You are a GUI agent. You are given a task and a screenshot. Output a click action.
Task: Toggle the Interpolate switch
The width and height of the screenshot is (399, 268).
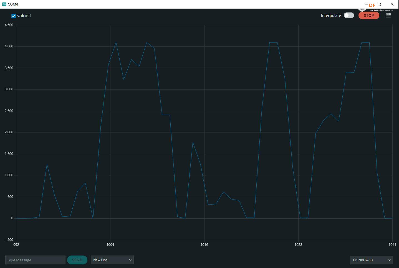click(x=349, y=16)
